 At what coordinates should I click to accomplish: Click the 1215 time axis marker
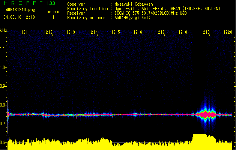tap(116, 32)
